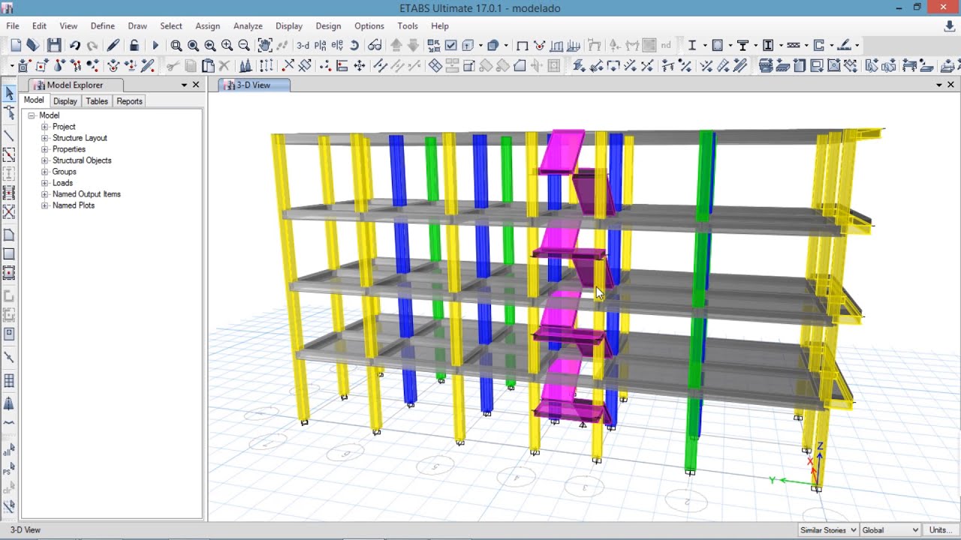Choose Draw Beam/Column line tool
This screenshot has height=540, width=961.
9,136
